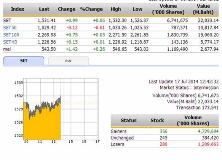This screenshot has height=160, width=222.
Task: Click SET change value +0.99
Action: click(x=72, y=21)
